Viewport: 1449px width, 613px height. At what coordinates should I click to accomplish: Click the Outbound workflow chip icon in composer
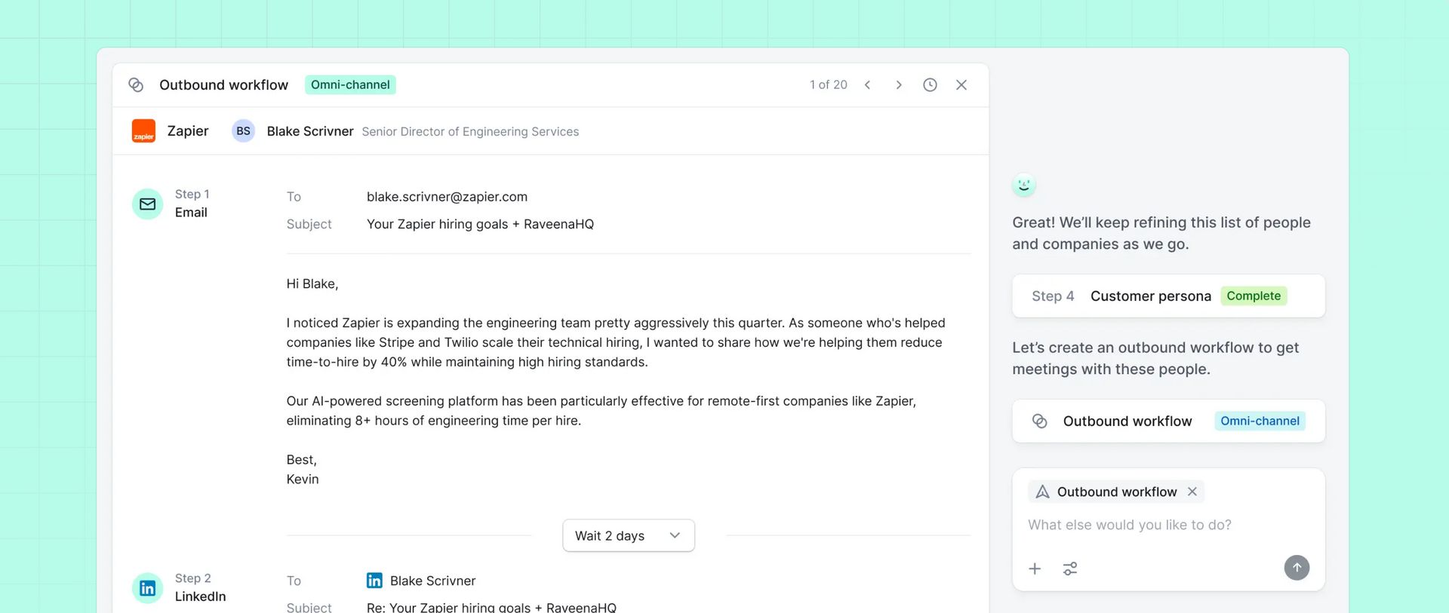point(1042,492)
